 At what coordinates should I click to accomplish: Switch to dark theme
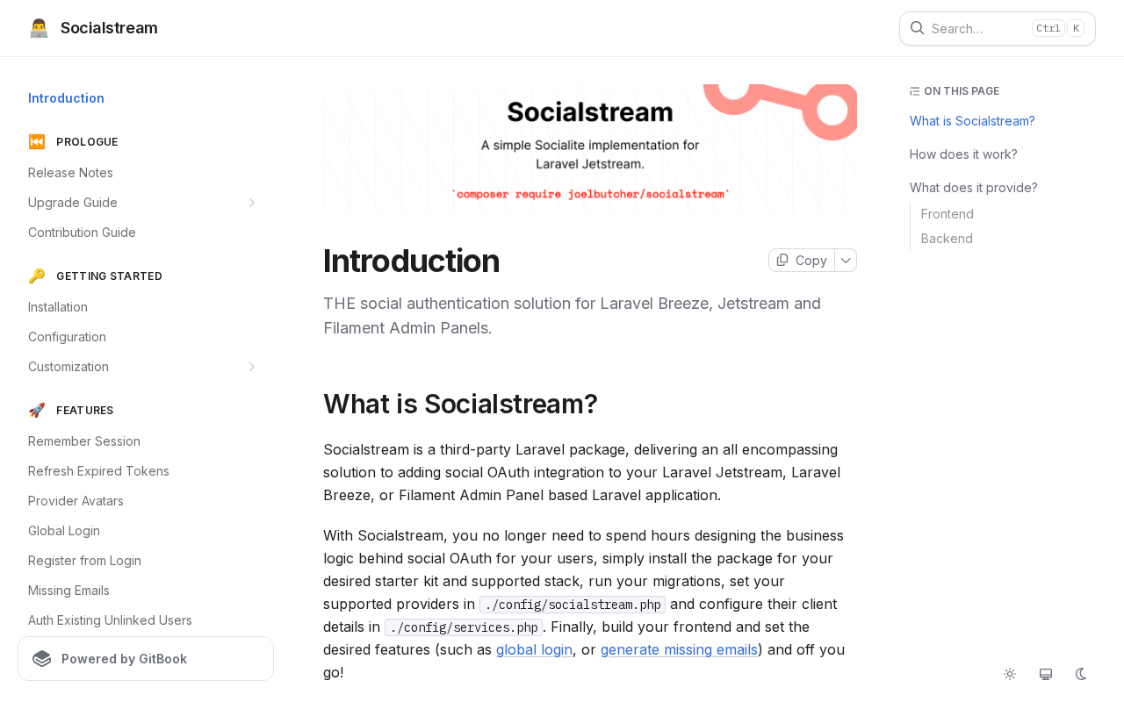click(x=1081, y=674)
